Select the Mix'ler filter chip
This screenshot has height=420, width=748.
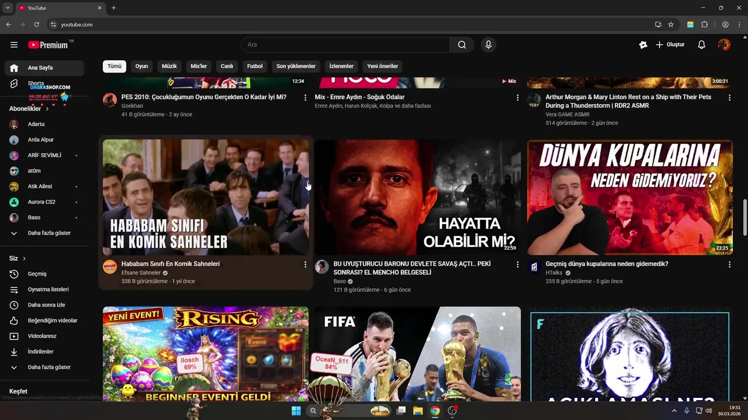[x=199, y=66]
